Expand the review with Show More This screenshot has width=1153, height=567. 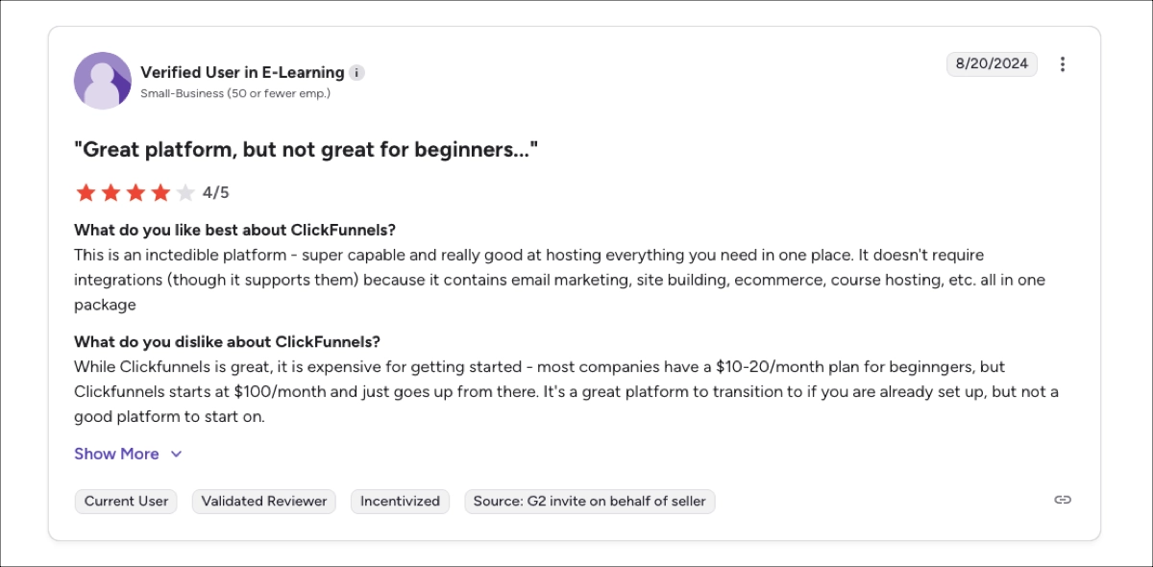point(116,453)
